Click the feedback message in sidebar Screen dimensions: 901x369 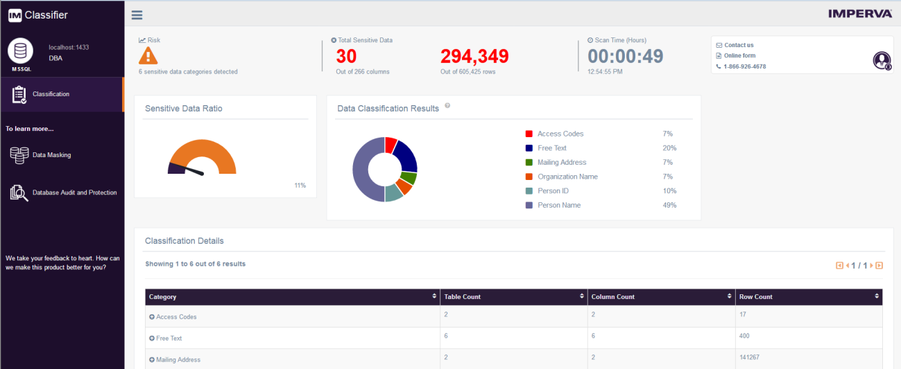pos(62,262)
